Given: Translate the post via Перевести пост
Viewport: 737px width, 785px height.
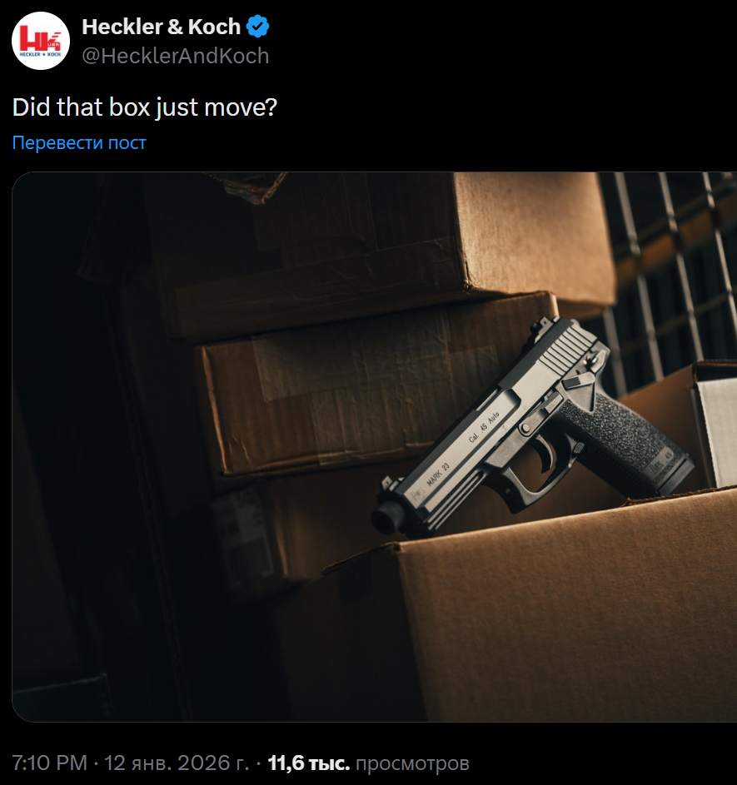Looking at the screenshot, I should pos(79,142).
